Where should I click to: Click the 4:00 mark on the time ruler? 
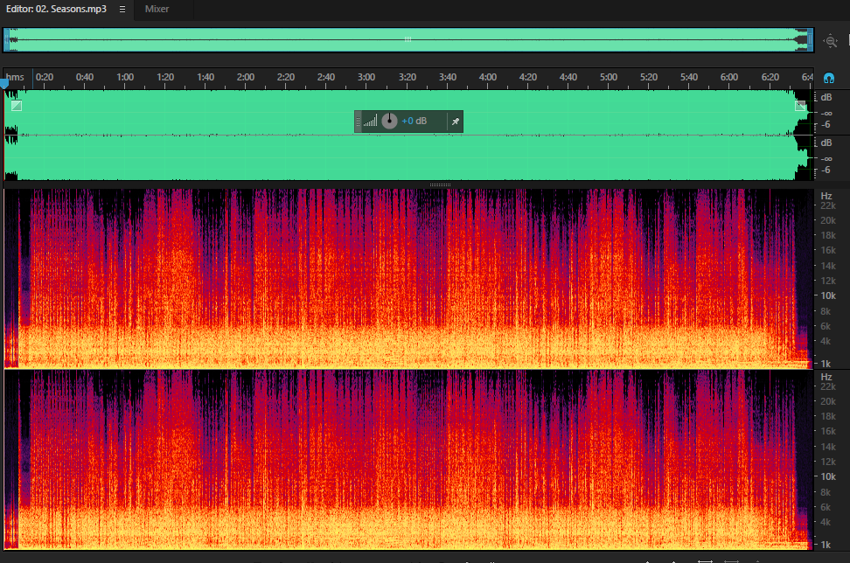[x=487, y=77]
